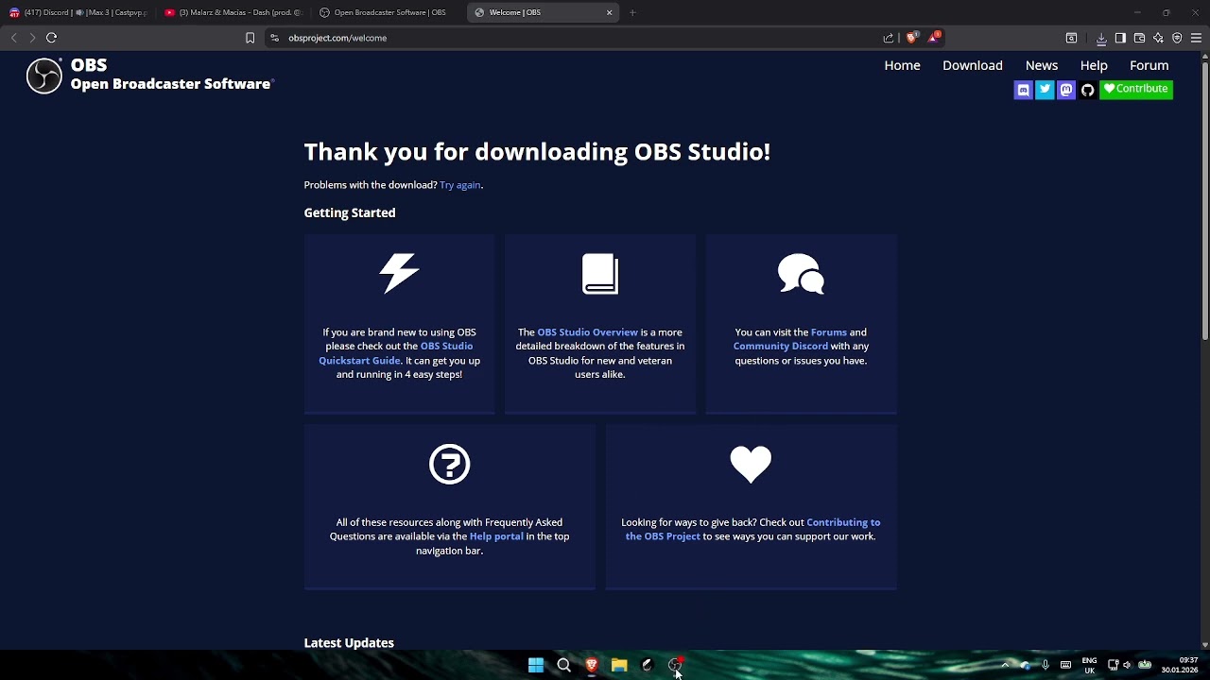1210x680 pixels.
Task: Click the Brave browser icon in taskbar
Action: [x=592, y=665]
